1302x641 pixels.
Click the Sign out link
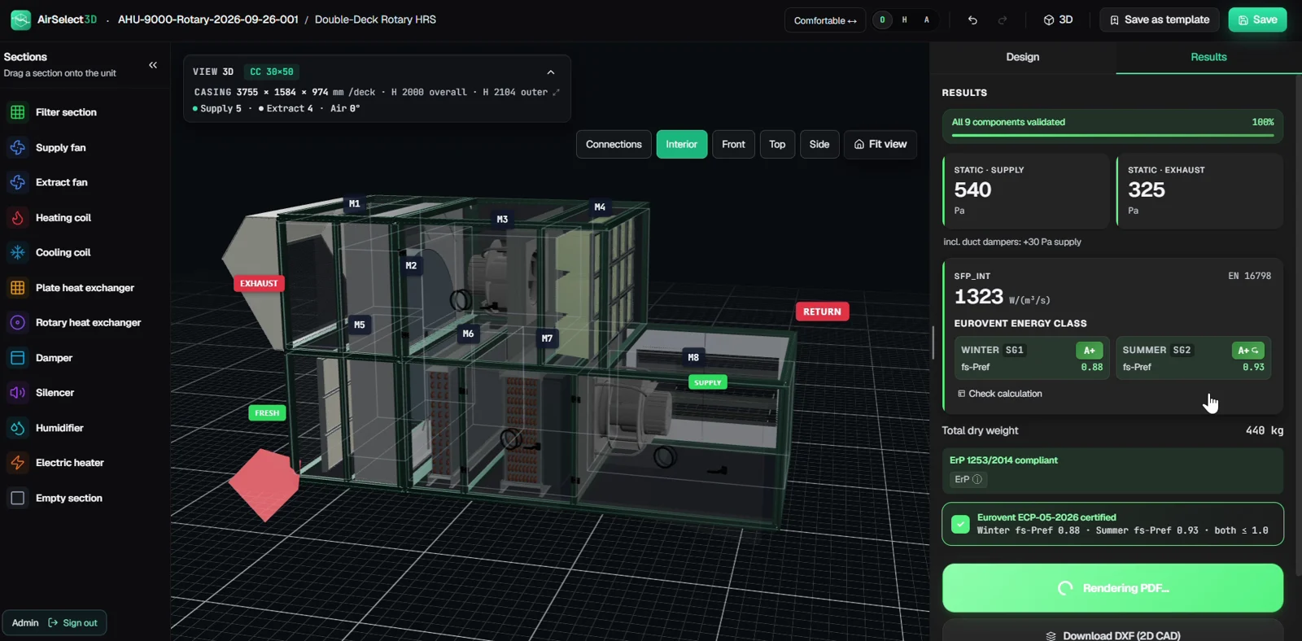point(72,623)
